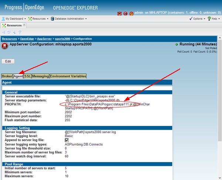222x180 pixels.
Task: Click the Progress OpenEdge logo
Action: pos(24,7)
